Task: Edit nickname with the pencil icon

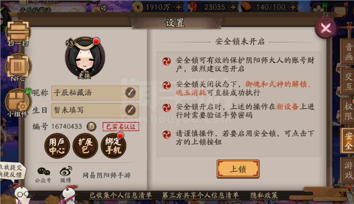Action: pos(130,93)
